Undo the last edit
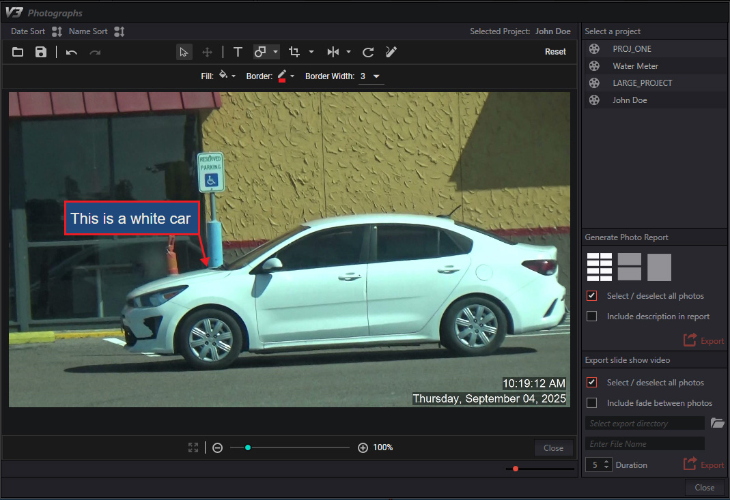The width and height of the screenshot is (730, 500). click(x=71, y=53)
